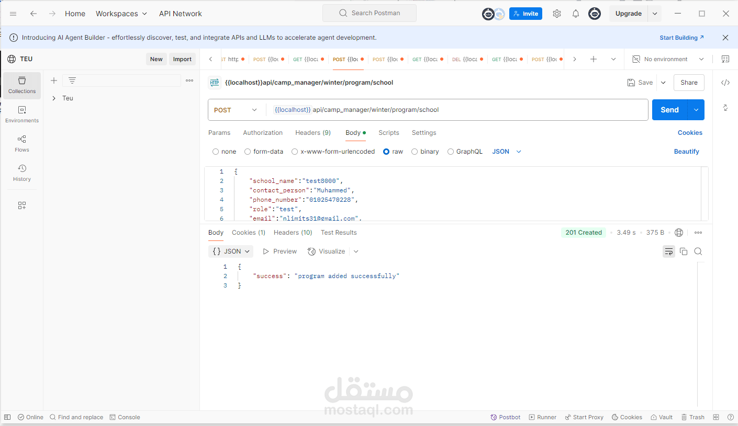The height and width of the screenshot is (426, 738).
Task: Select the none body type
Action: pyautogui.click(x=216, y=152)
